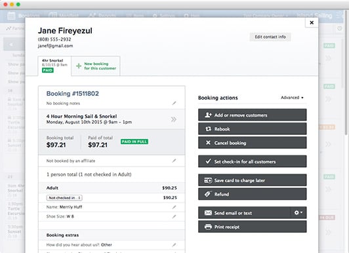Click the Jane Fireyezul customer name

coord(65,31)
